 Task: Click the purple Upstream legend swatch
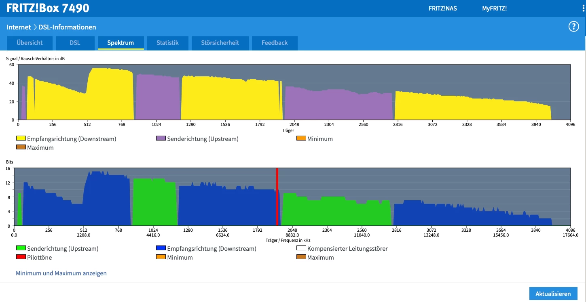(161, 138)
